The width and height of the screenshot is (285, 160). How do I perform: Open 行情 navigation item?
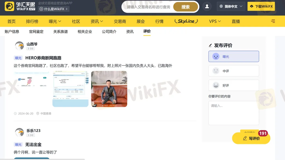159,21
